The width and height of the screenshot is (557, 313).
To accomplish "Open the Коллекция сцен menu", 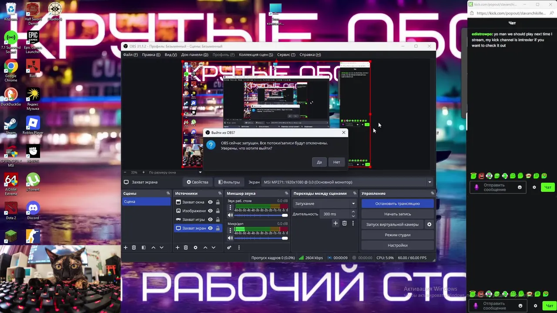I will point(256,54).
